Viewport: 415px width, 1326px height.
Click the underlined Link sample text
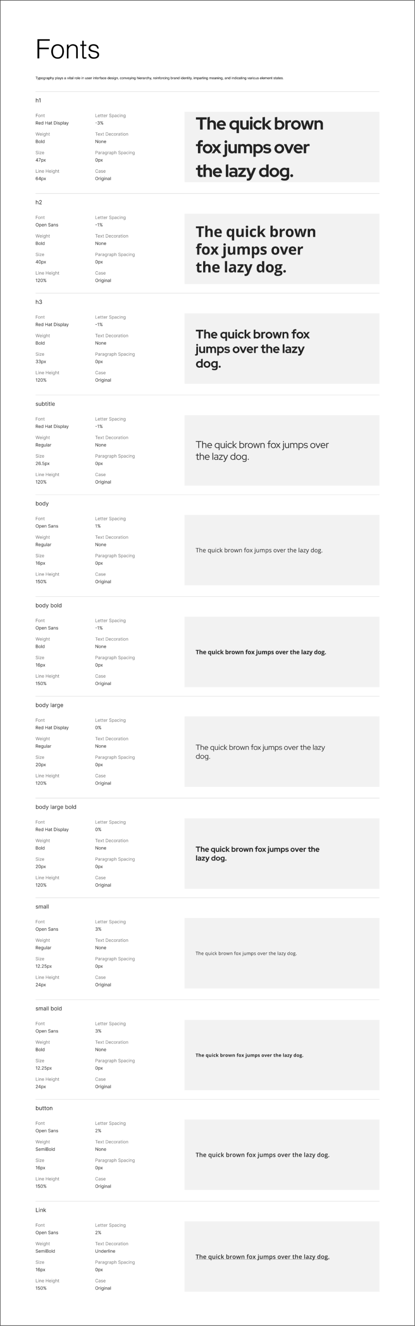click(x=262, y=1256)
